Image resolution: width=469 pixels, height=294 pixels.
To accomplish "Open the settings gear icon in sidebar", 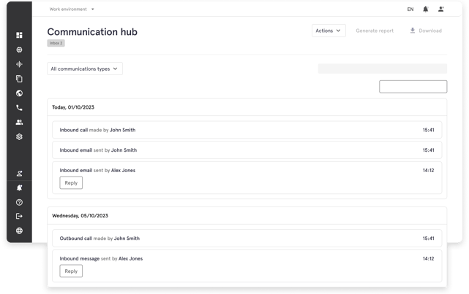I will [x=19, y=136].
